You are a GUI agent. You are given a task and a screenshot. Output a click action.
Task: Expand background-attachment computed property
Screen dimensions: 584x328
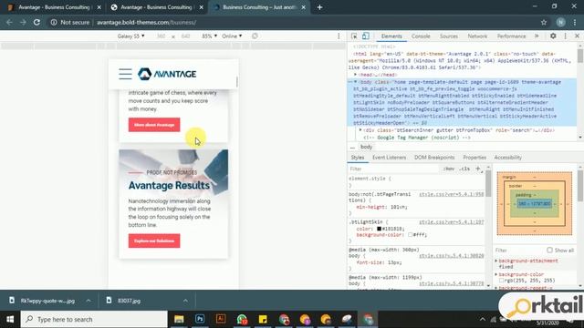(496, 261)
